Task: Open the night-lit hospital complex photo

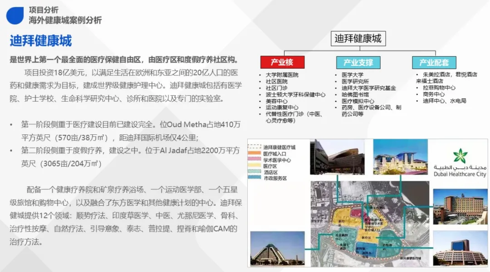Action: coord(400,157)
